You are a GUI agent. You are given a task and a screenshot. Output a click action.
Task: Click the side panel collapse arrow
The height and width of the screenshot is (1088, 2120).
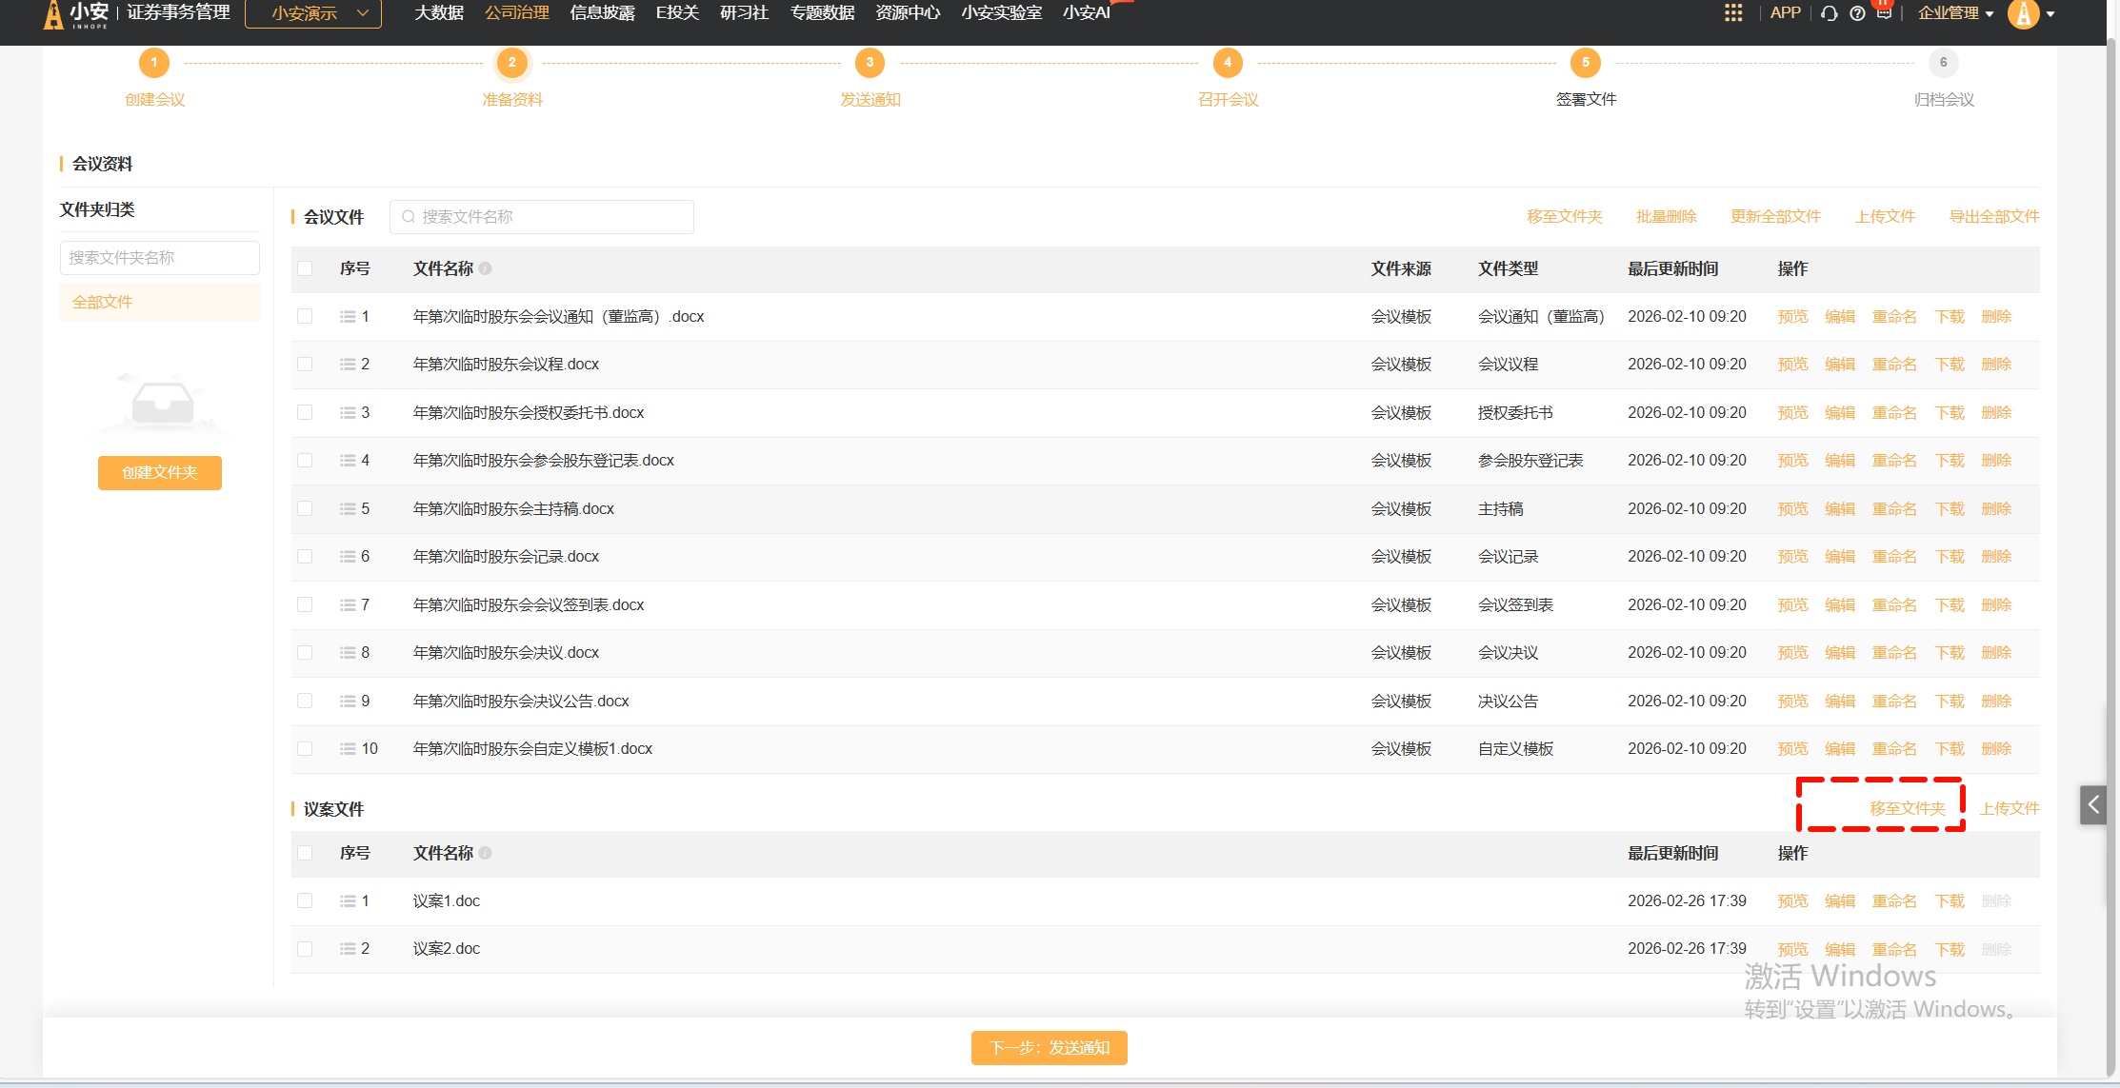(2093, 805)
